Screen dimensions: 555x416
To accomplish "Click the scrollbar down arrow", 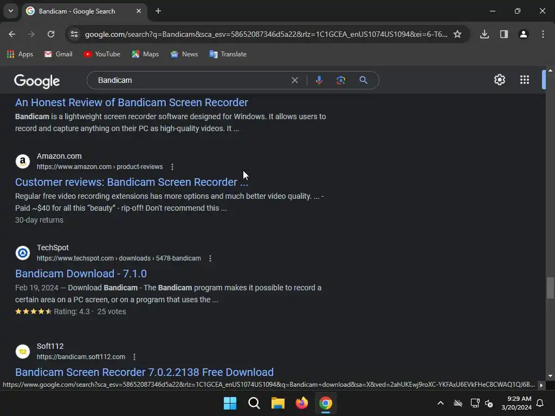I will coord(550,376).
